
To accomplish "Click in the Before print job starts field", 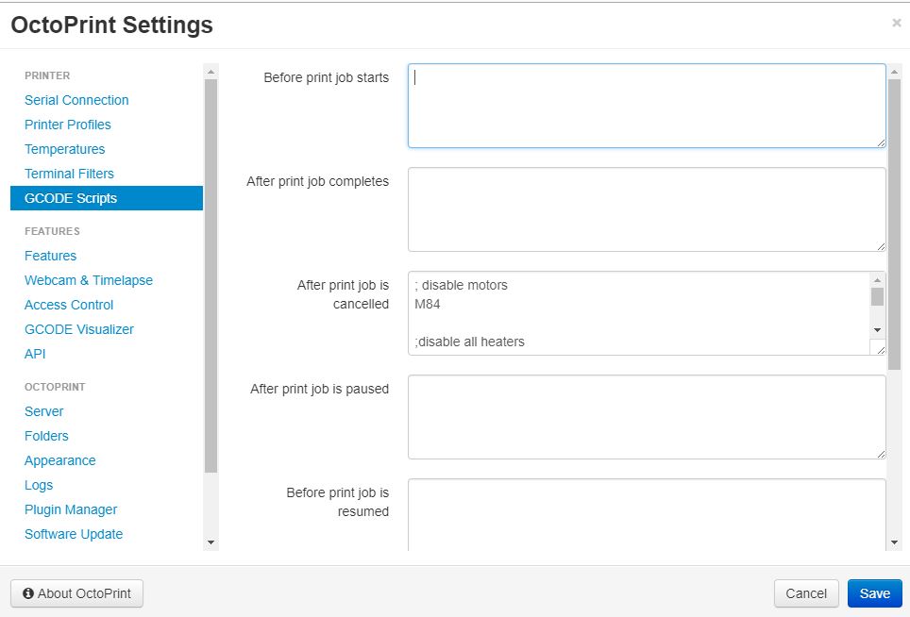I will click(647, 106).
